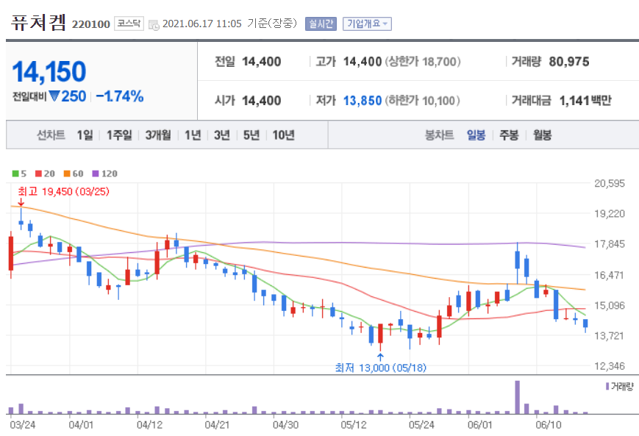Click the 17,845 price axis label
The width and height of the screenshot is (639, 436).
(610, 244)
